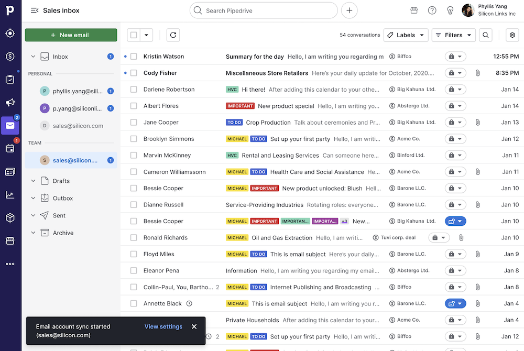Screen dimensions: 524x351
Task: Check the checkbox on Kristin Watson's email
Action: [134, 56]
